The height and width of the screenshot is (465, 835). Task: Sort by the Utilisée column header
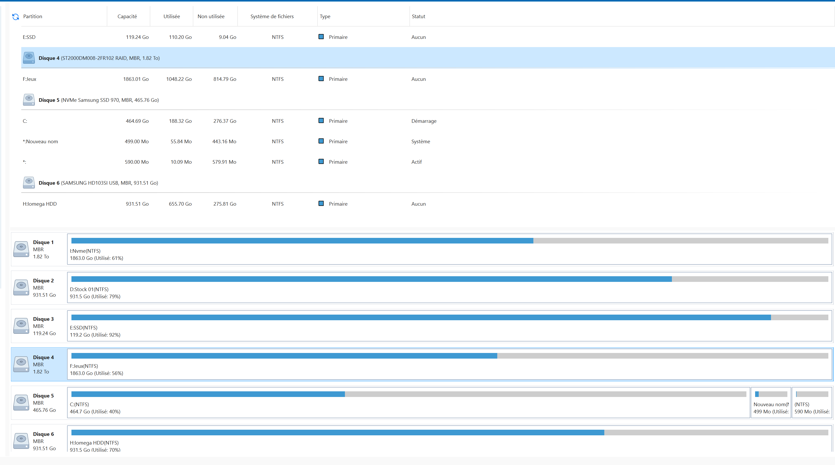coord(172,17)
